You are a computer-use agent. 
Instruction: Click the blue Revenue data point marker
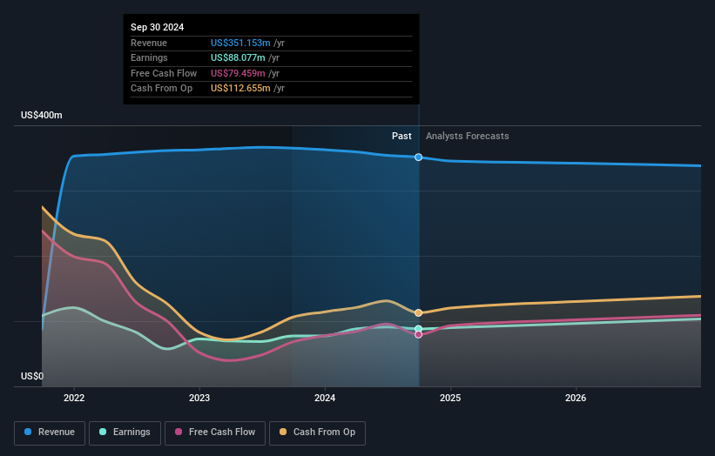click(x=419, y=158)
